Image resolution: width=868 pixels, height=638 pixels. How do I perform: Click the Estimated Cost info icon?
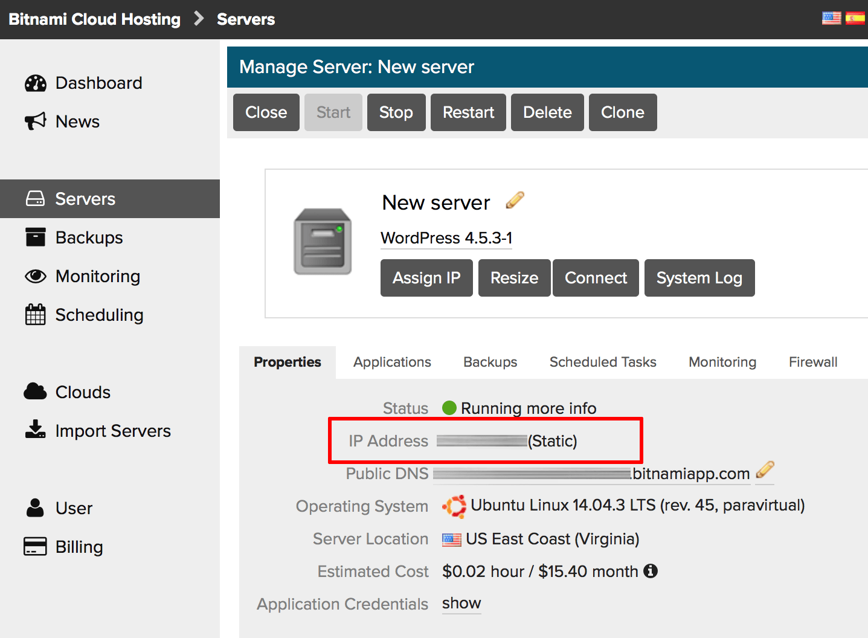(651, 571)
